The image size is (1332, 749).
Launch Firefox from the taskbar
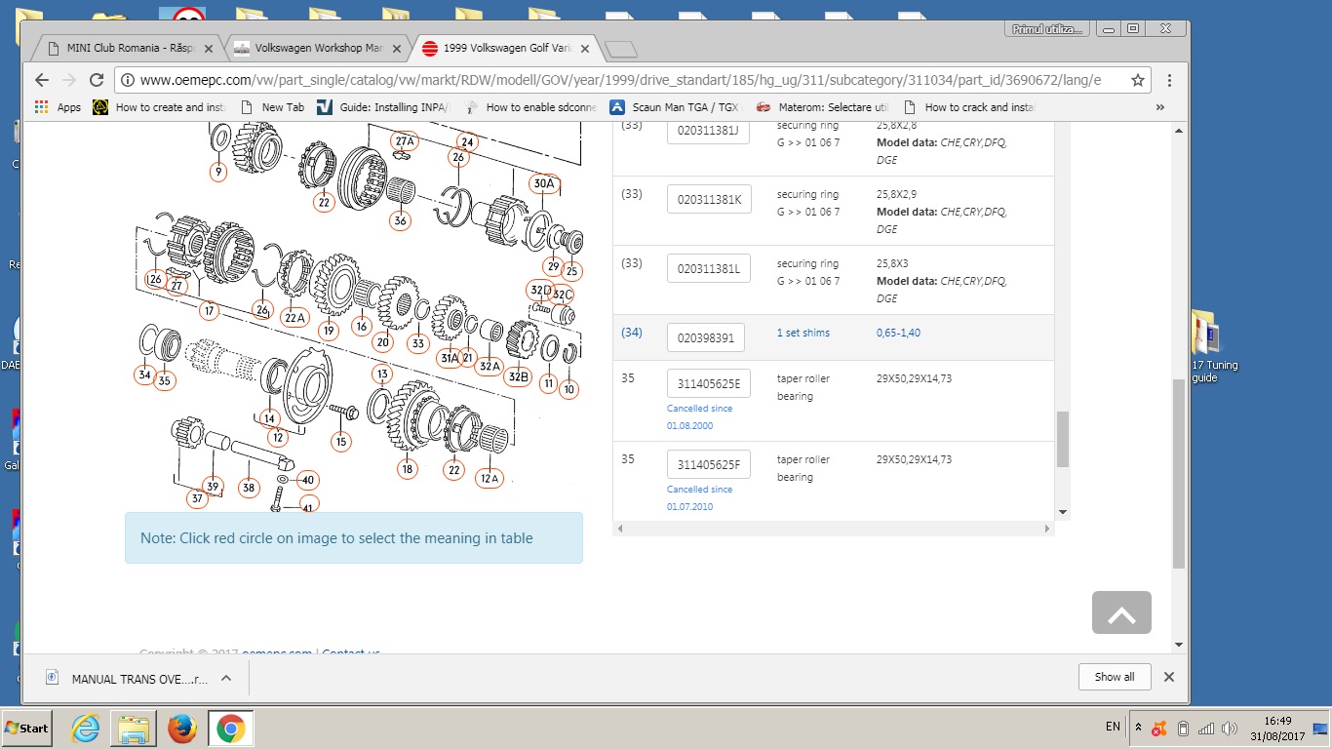181,729
